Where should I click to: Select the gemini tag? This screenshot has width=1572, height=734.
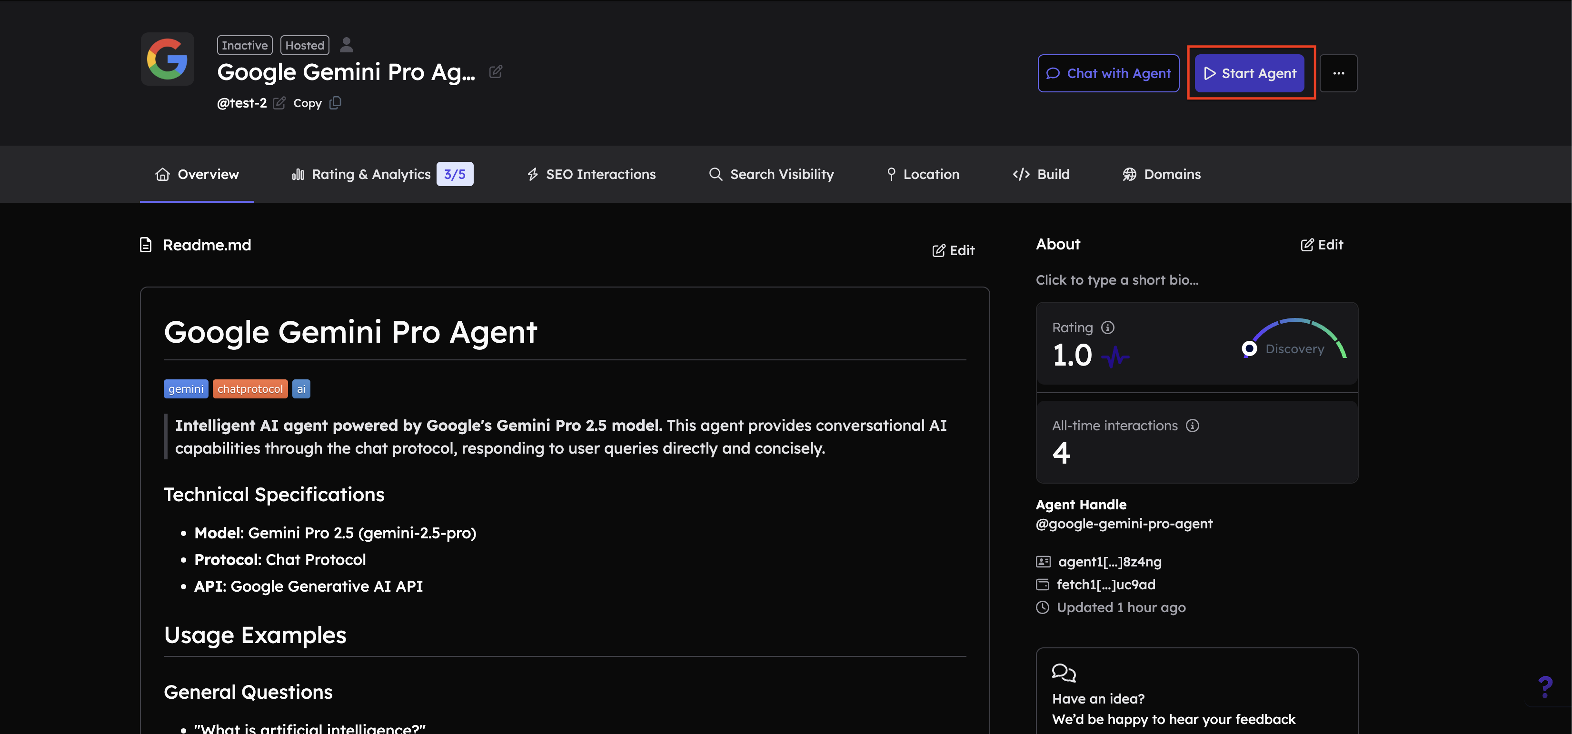click(x=186, y=389)
